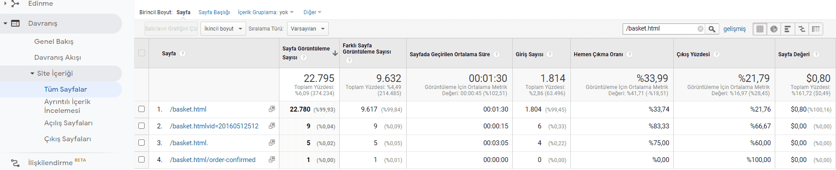Switch to data table view
The image size is (836, 170).
760,29
